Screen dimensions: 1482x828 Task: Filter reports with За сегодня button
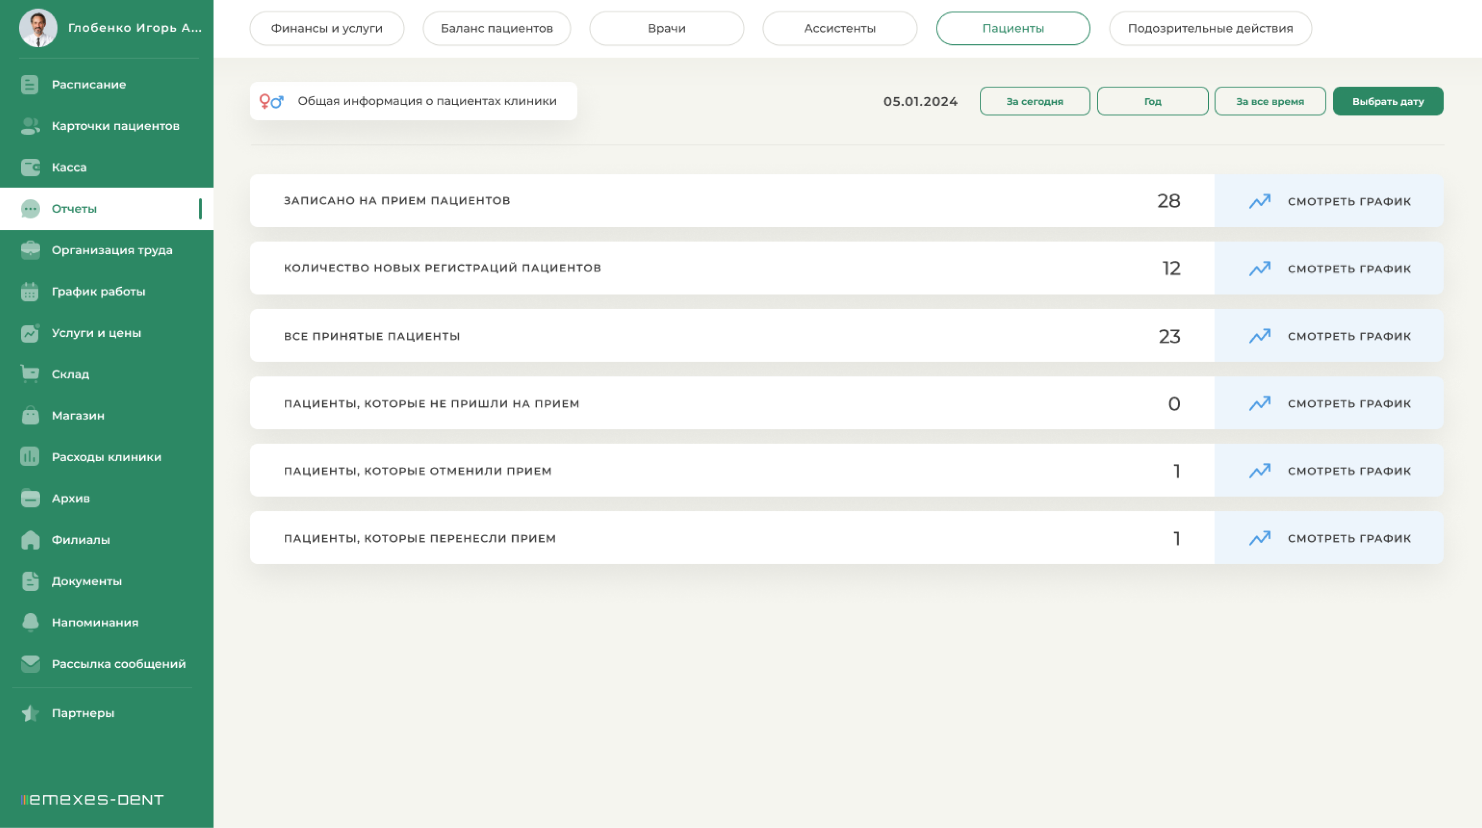pyautogui.click(x=1035, y=101)
